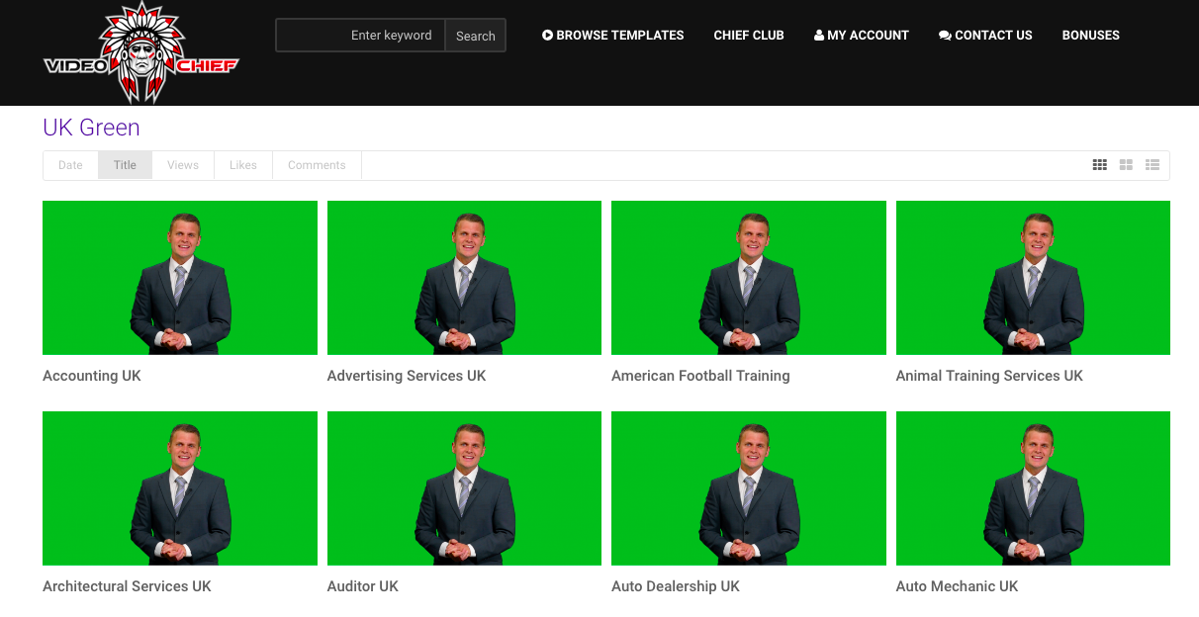1199x617 pixels.
Task: Open the Architectural Services UK thumbnail
Action: pos(180,488)
